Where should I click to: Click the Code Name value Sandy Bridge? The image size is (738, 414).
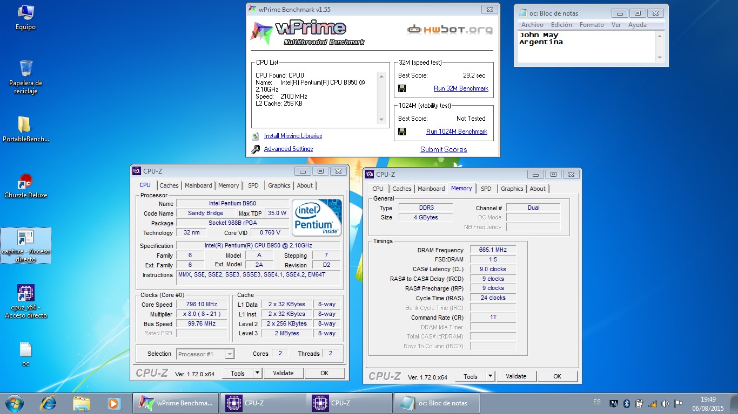tap(205, 213)
